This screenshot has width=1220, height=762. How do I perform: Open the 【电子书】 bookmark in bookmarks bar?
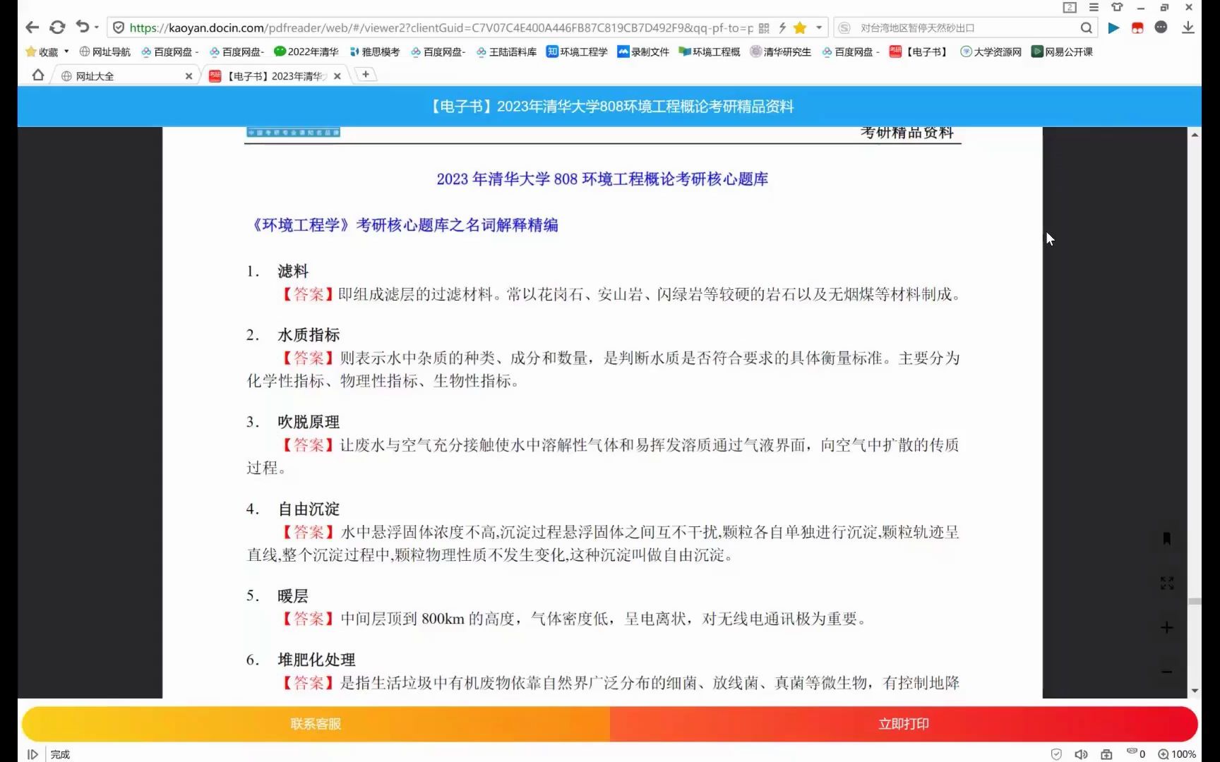pos(919,52)
